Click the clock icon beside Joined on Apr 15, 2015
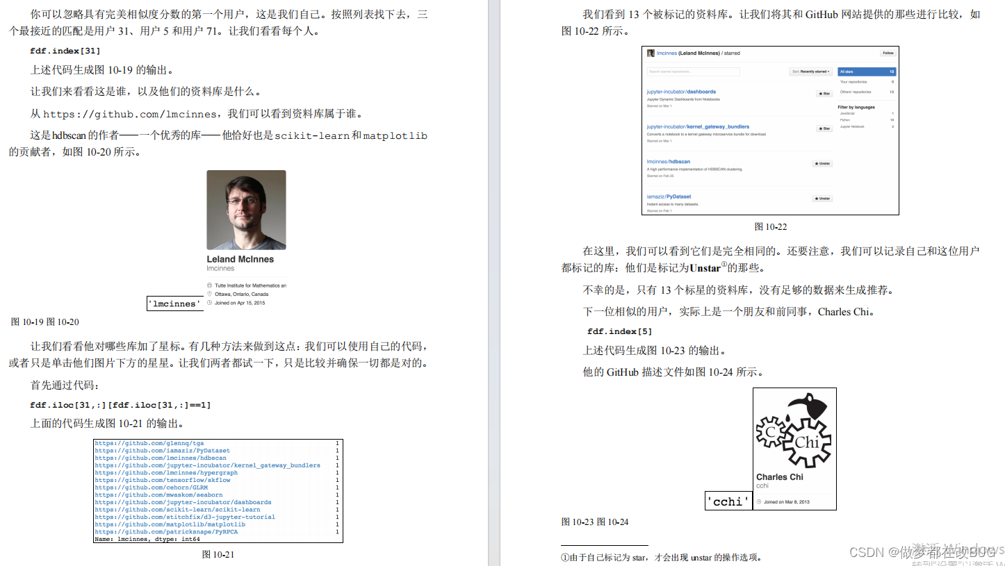 point(210,303)
